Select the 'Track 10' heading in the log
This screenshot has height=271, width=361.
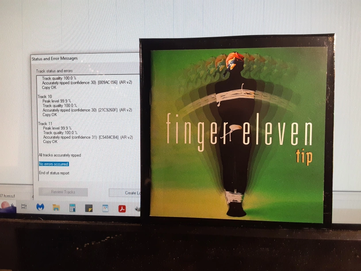click(45, 97)
